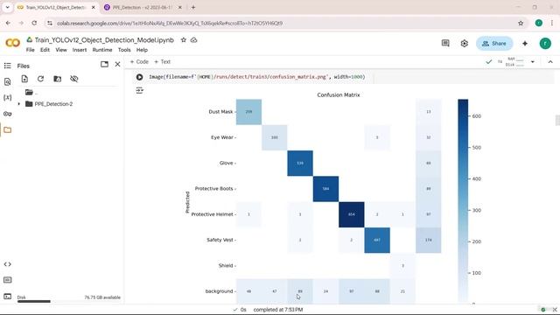This screenshot has height=315, width=560.
Task: Collapse the header with chevron up
Action: click(x=550, y=62)
